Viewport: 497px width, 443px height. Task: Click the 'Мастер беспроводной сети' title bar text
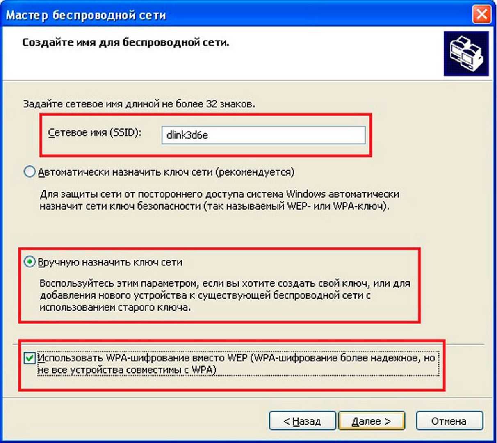click(86, 15)
